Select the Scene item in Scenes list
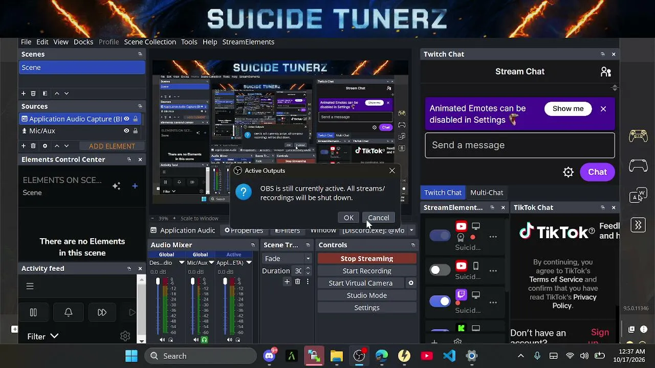 pos(82,67)
